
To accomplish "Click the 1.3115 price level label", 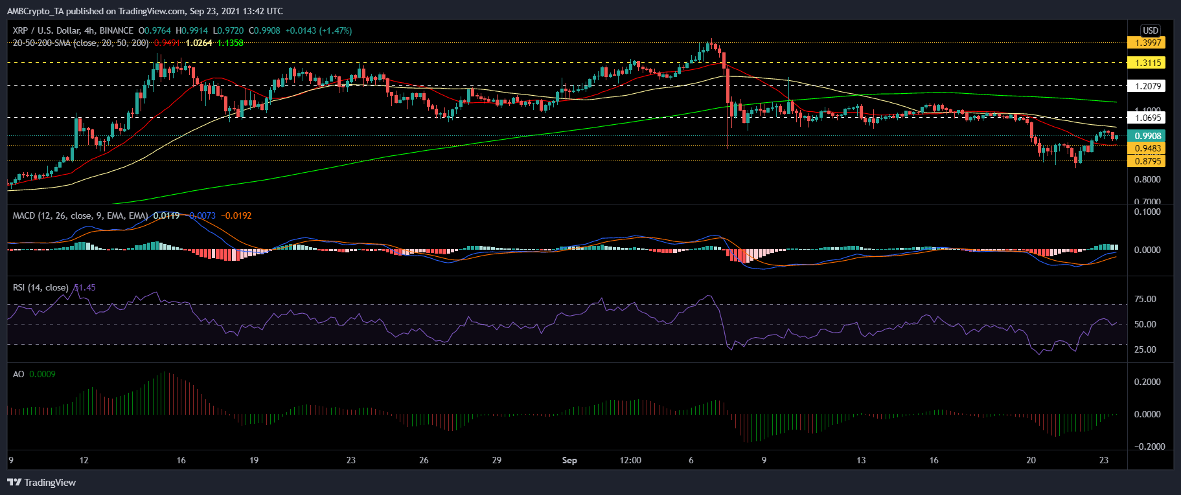I will point(1146,63).
